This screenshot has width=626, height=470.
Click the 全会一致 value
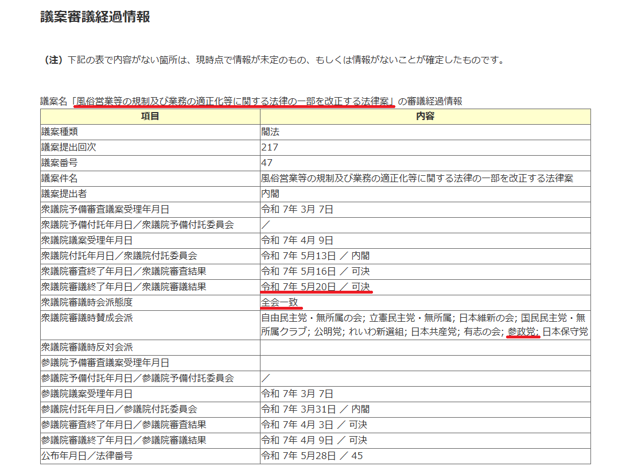coord(279,303)
